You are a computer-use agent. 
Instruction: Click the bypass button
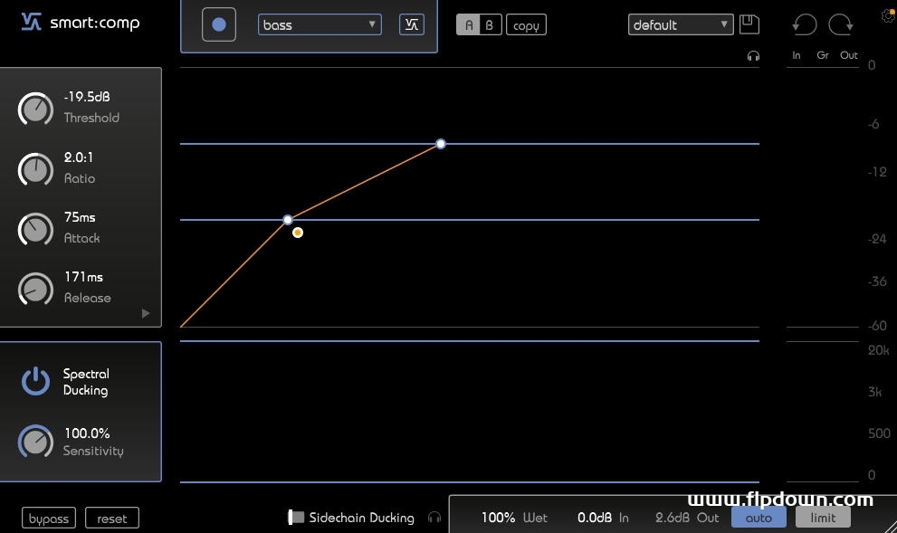click(x=49, y=519)
